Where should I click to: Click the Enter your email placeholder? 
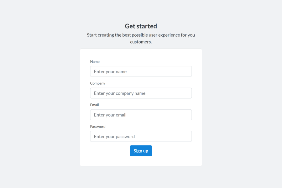[x=110, y=115]
